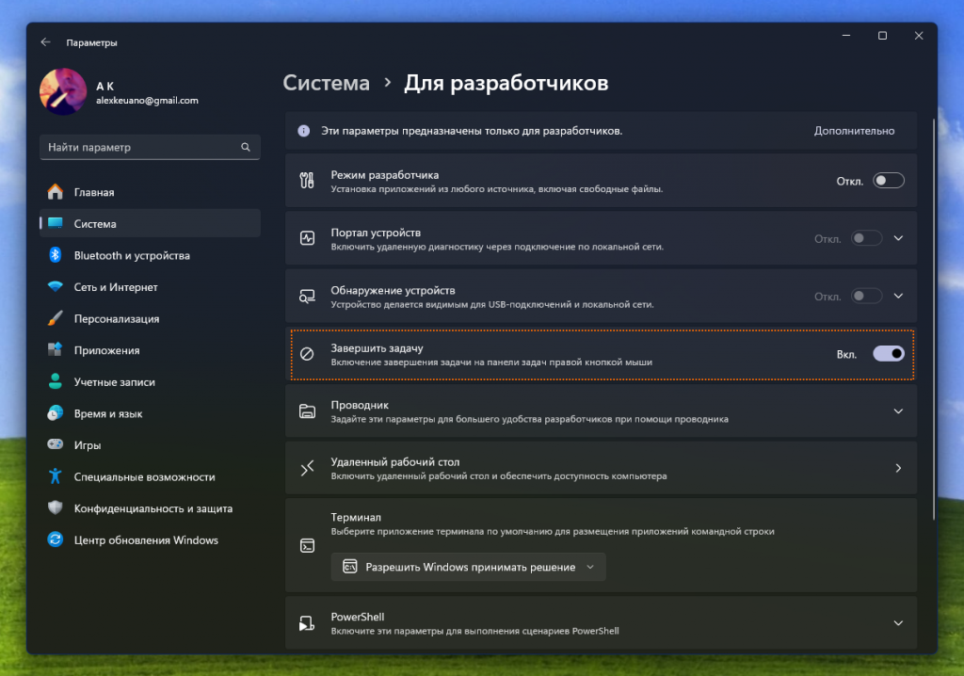Open Bluetooth и устройства section
Screen dimensions: 964x676
click(x=150, y=255)
